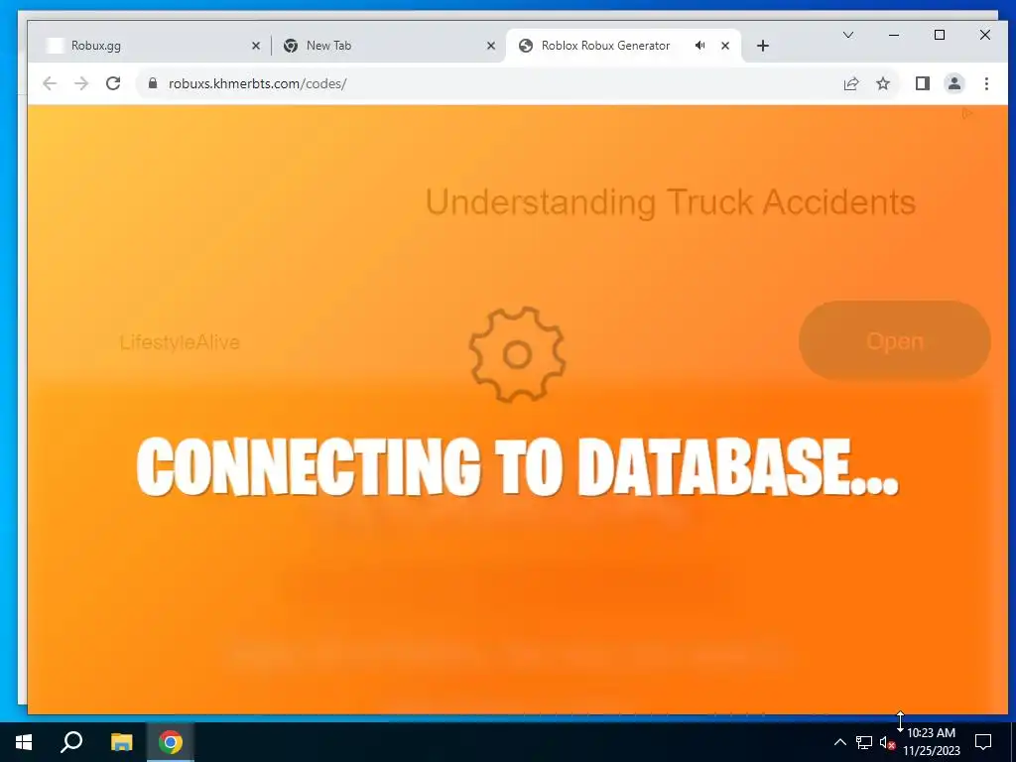Screen dimensions: 1016x762
Task: Open the Windows Start menu
Action: pyautogui.click(x=24, y=742)
